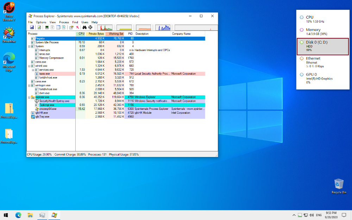Click the Commit Charge status bar entry
The image size is (352, 220).
(70, 155)
